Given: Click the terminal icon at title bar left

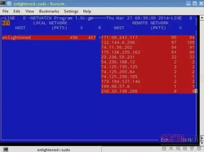Looking at the screenshot, I should pos(2,3).
